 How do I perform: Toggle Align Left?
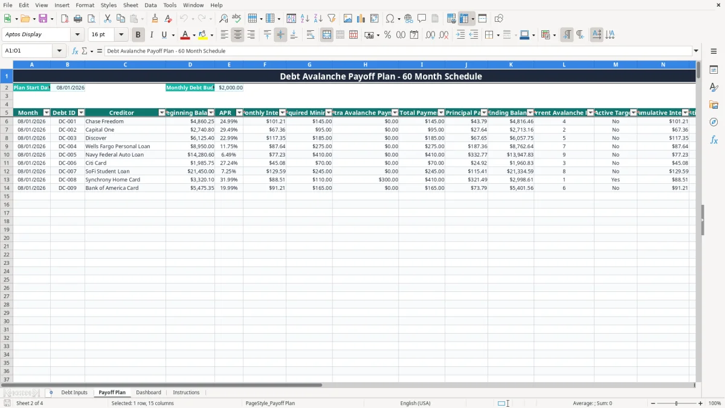click(x=224, y=35)
